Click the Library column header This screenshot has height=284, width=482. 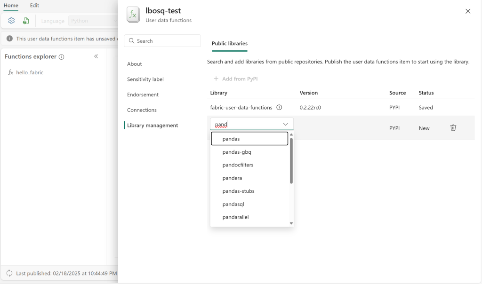pos(218,93)
